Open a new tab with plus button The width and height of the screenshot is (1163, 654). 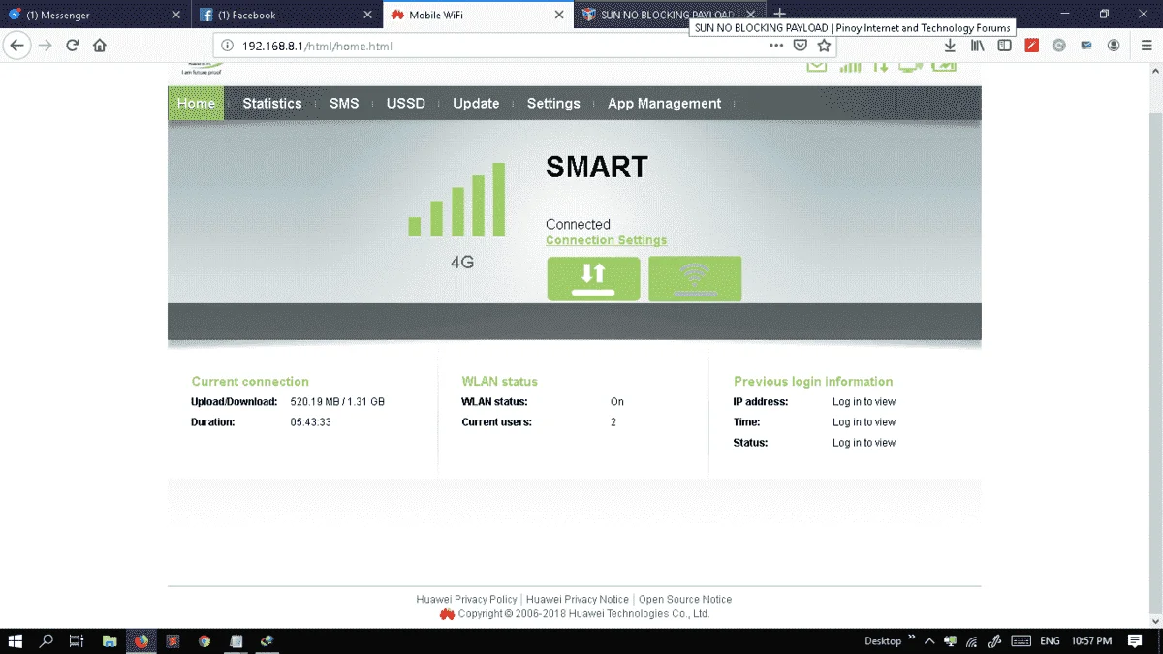(779, 15)
